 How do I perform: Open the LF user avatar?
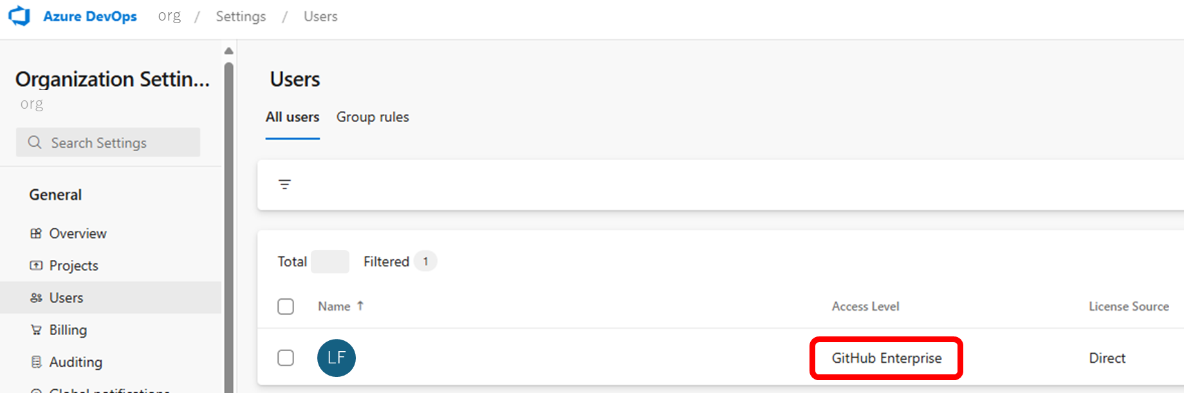coord(337,358)
